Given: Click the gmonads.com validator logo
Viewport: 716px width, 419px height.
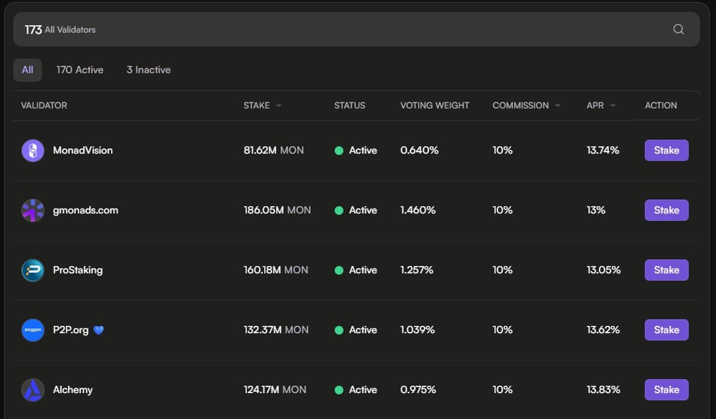Looking at the screenshot, I should click(x=33, y=210).
